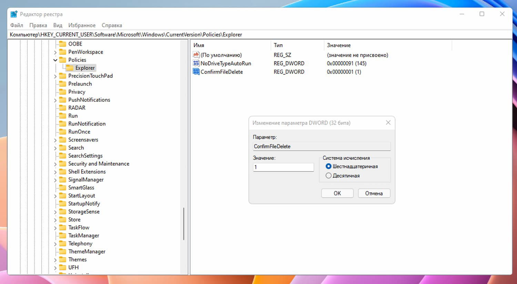This screenshot has height=284, width=517.
Task: Click the registry path address bar
Action: tap(260, 34)
